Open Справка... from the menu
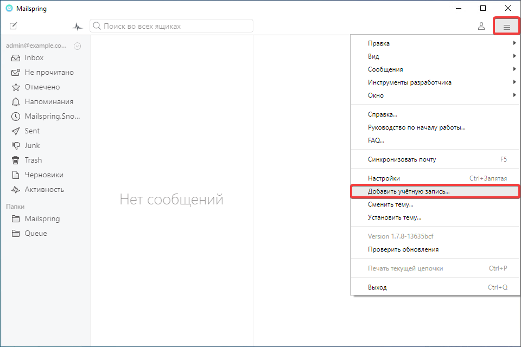The width and height of the screenshot is (521, 347). click(x=435, y=114)
